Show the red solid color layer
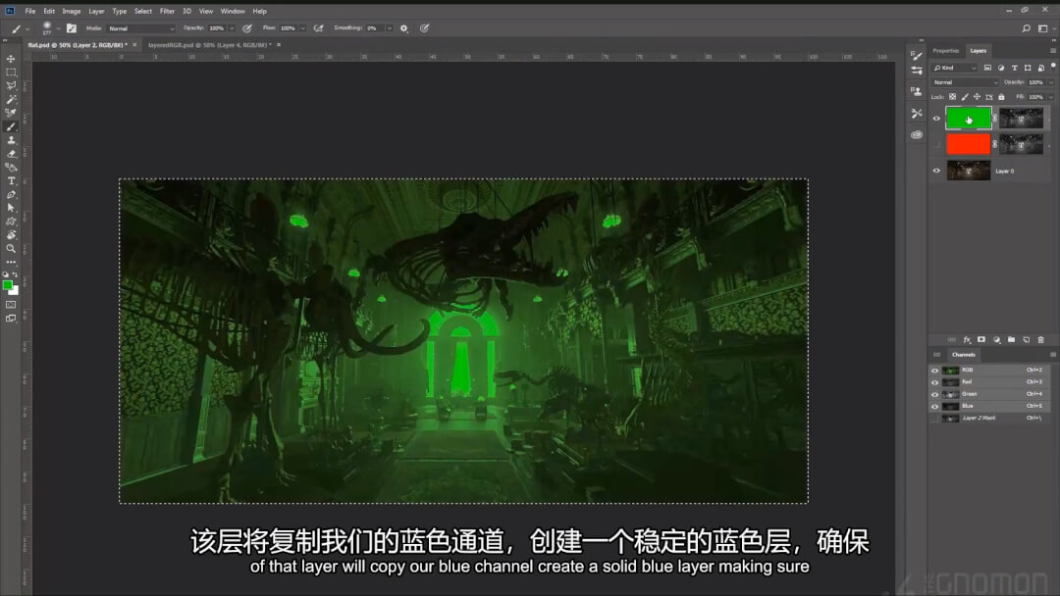 pyautogui.click(x=936, y=144)
